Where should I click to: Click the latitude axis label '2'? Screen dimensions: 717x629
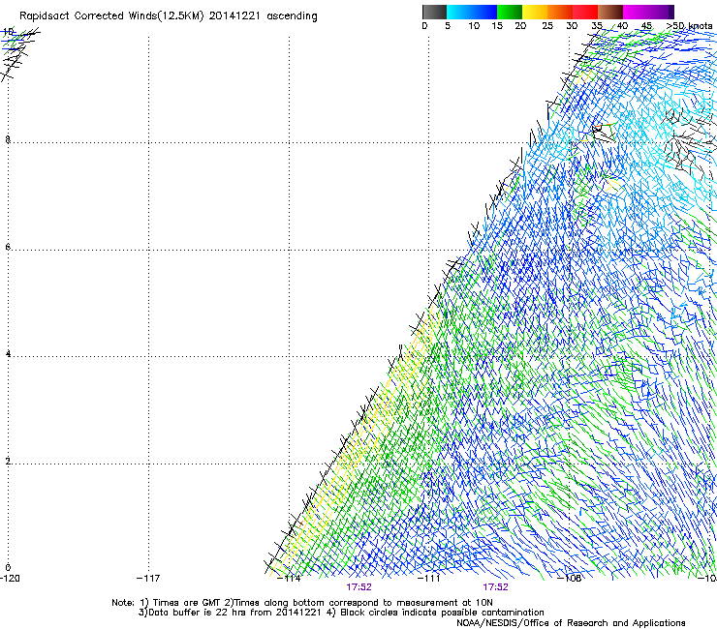[8, 461]
